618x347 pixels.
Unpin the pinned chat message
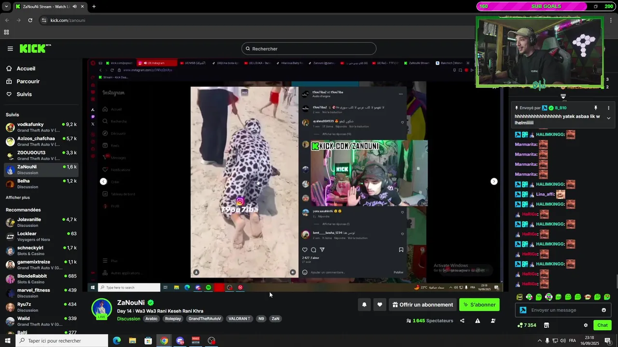click(x=595, y=108)
